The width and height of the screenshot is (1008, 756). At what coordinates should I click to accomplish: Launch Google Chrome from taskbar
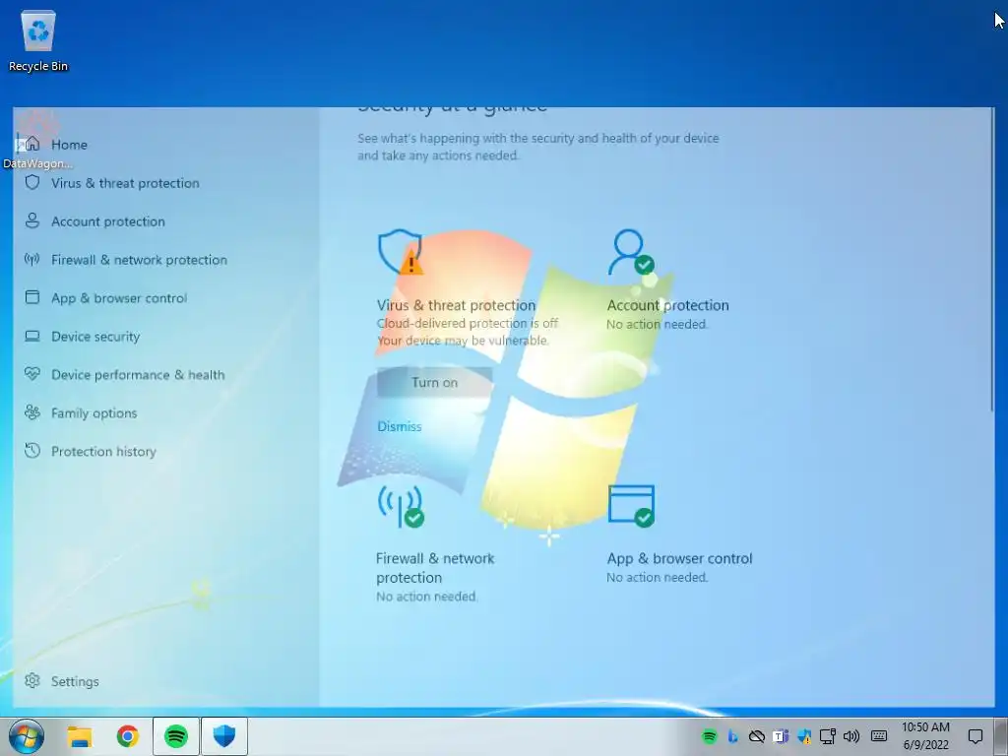point(128,736)
